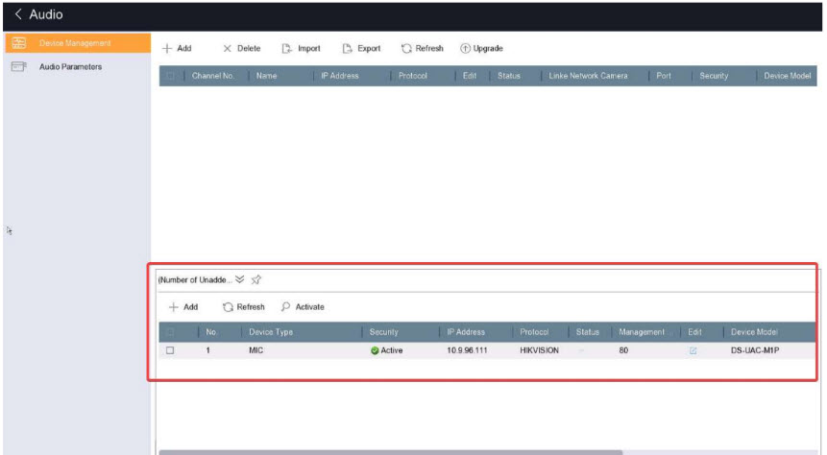
Task: Open the Device Management tab
Action: tap(75, 43)
